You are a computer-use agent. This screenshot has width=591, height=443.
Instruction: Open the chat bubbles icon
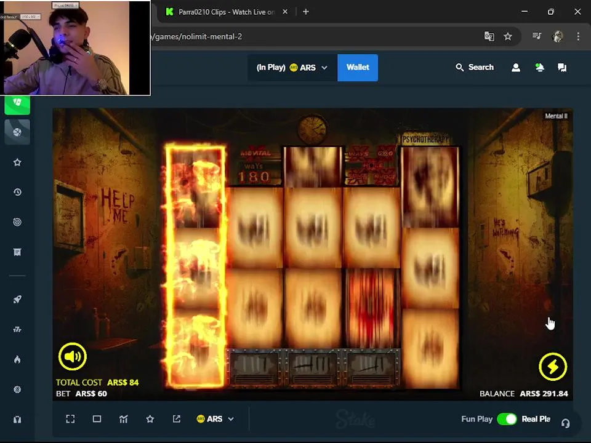coord(562,68)
